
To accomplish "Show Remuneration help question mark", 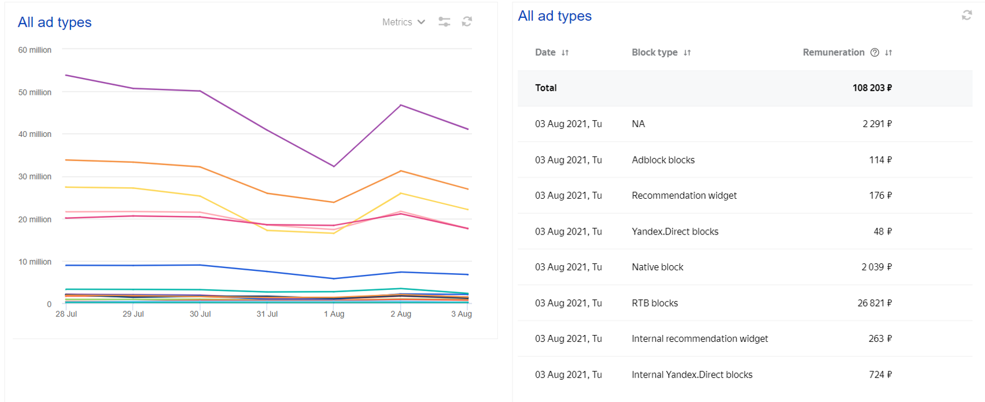I will tap(875, 53).
